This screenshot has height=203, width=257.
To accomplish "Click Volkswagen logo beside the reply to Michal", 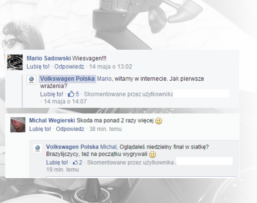I will click(x=38, y=148).
